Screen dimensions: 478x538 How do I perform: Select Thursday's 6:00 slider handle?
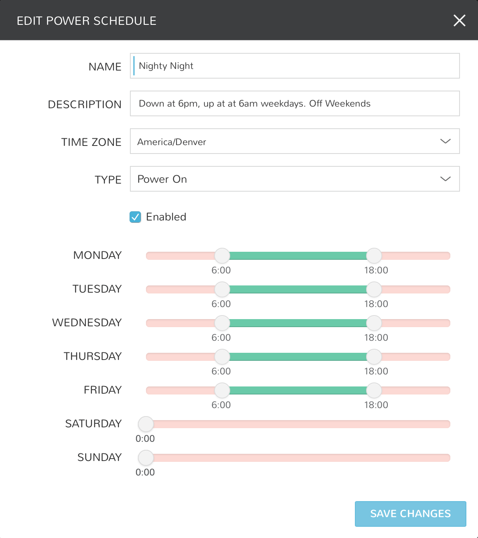[x=222, y=356]
